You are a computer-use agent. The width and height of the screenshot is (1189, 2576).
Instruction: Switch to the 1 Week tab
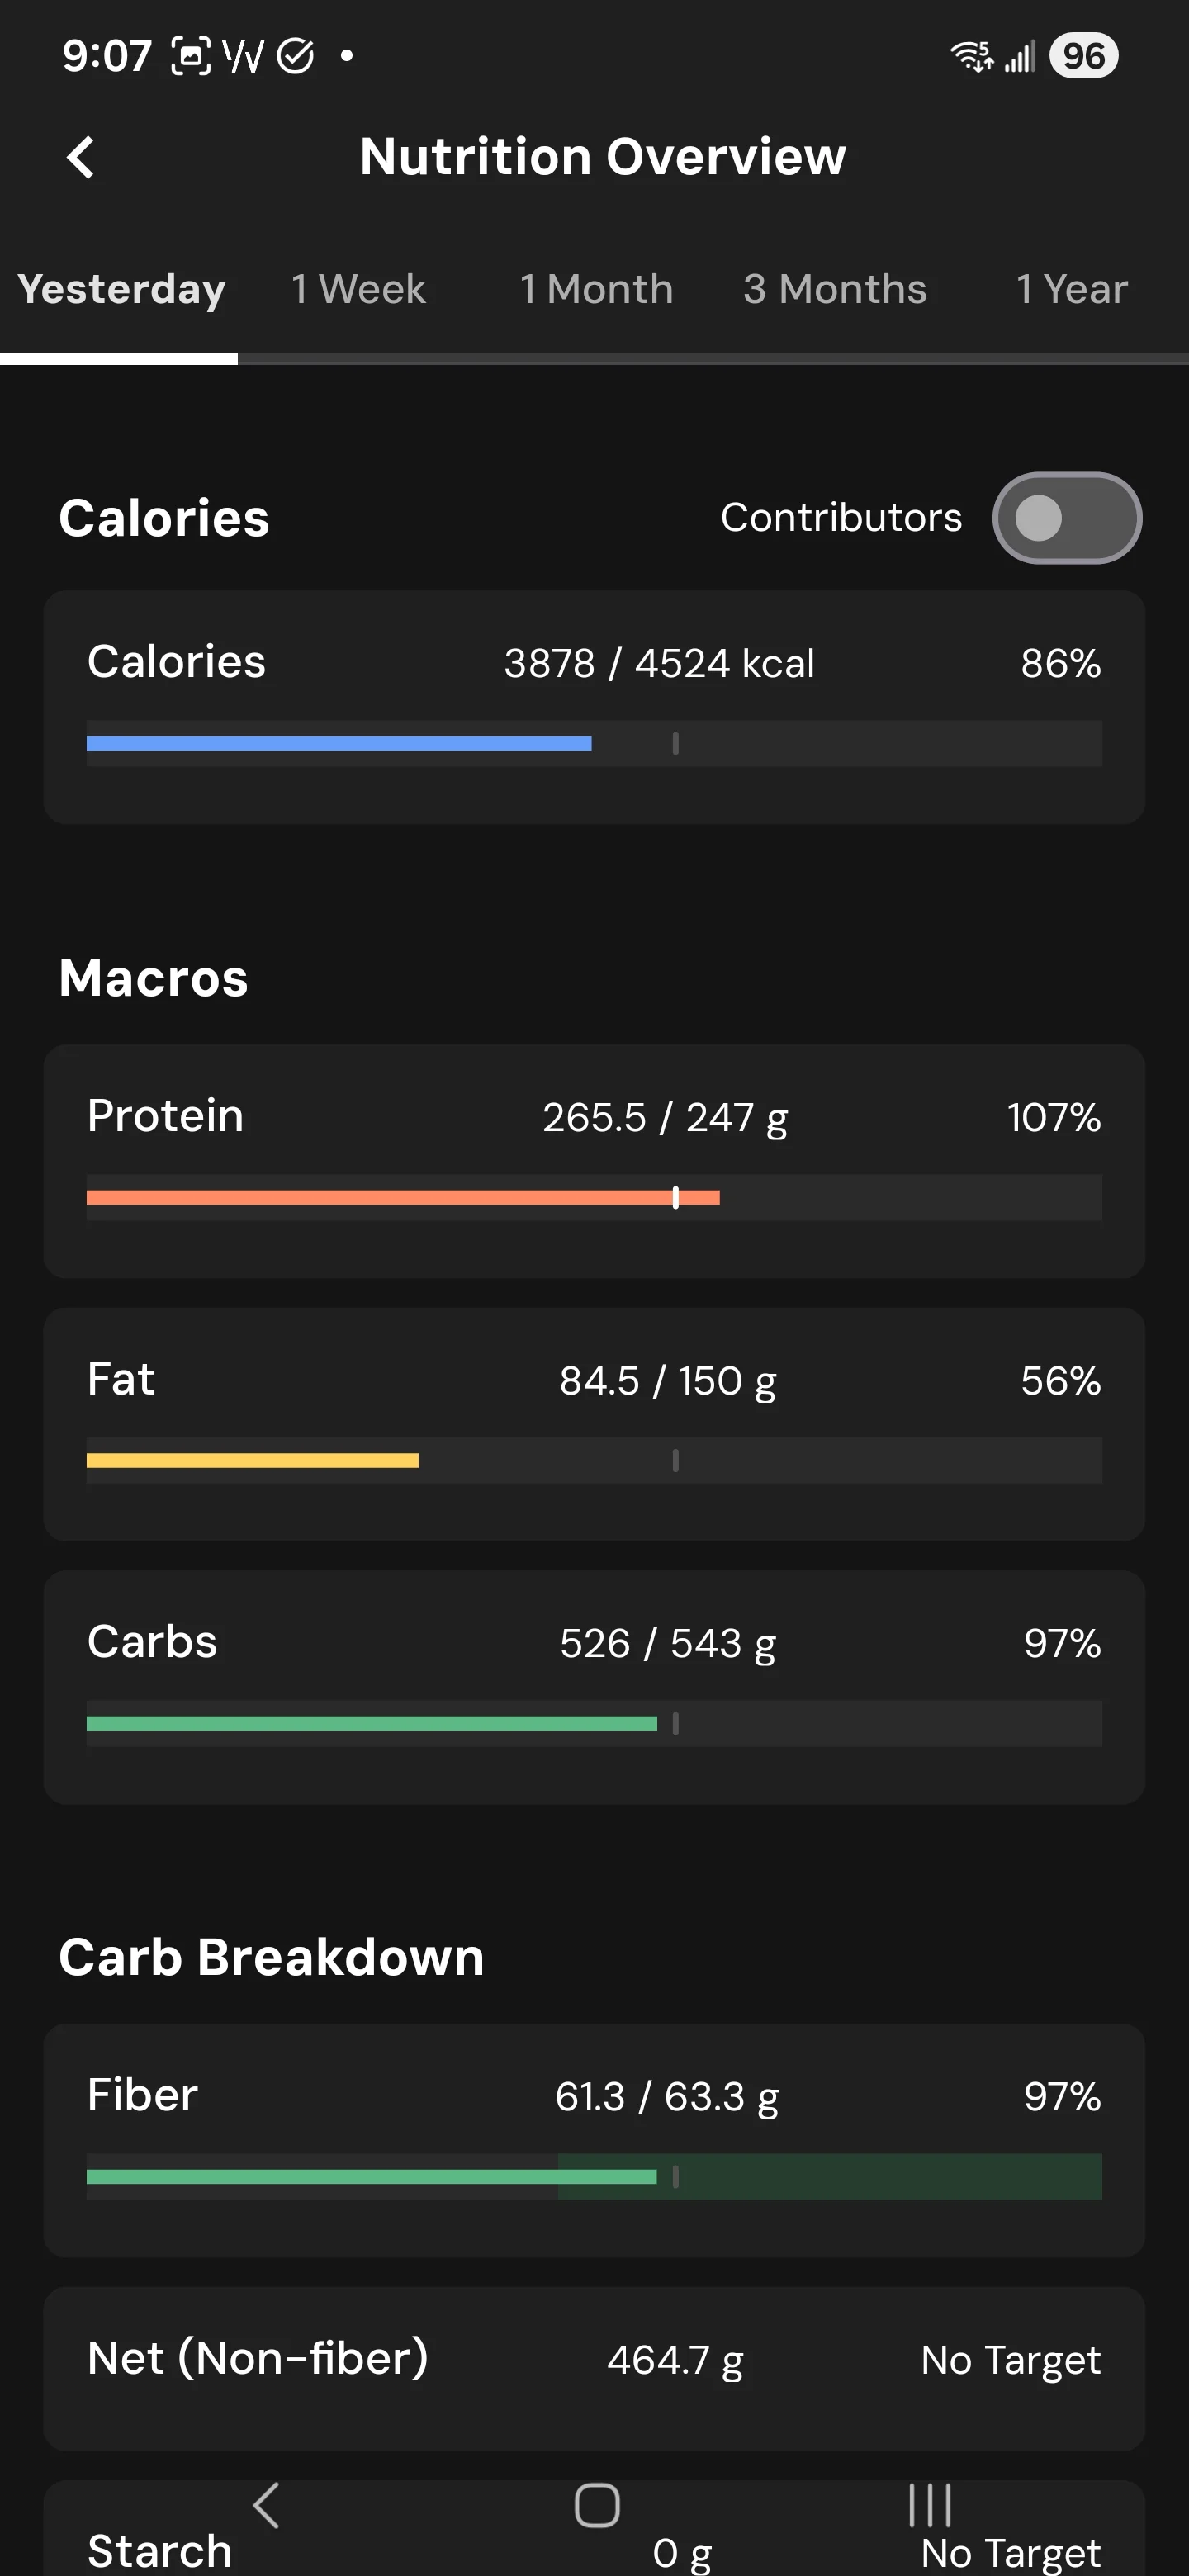pos(358,289)
